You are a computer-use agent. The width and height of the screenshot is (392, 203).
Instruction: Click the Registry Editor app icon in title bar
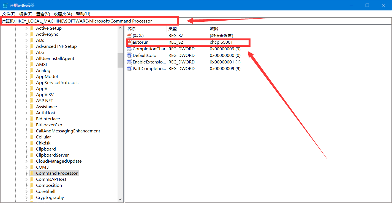point(5,5)
